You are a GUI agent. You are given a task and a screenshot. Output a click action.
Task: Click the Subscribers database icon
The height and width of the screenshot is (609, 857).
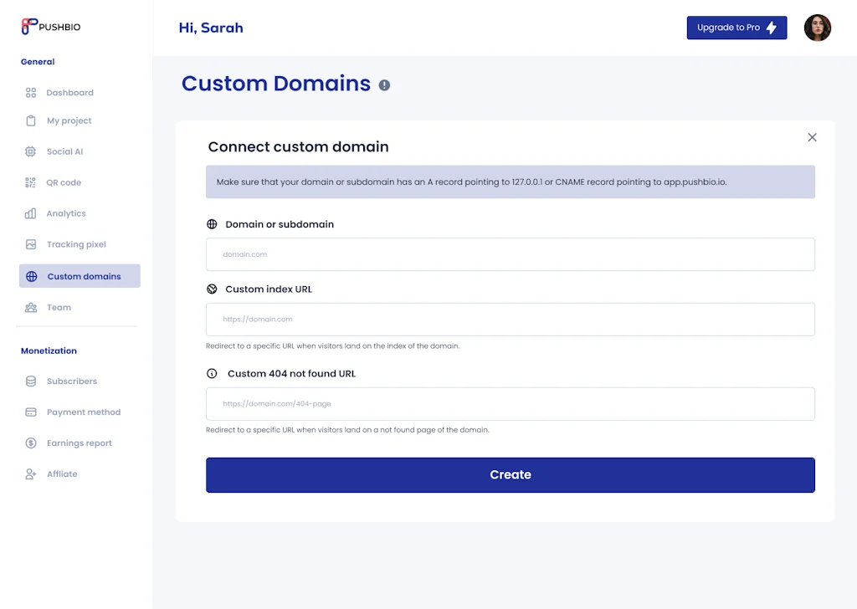click(31, 381)
